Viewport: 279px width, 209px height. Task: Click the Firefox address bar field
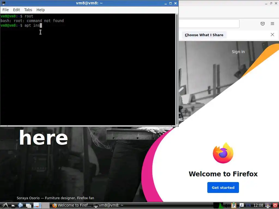tap(209, 24)
